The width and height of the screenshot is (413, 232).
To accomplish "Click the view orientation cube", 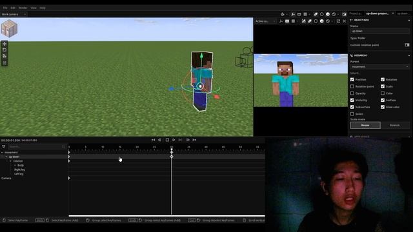I will 9,28.
